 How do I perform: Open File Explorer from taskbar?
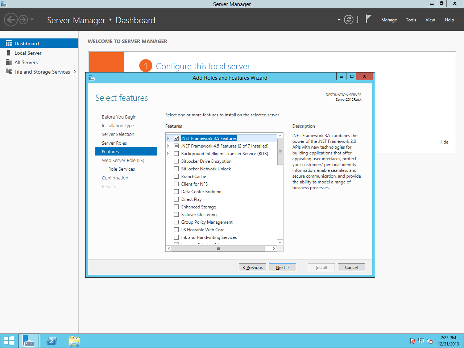pyautogui.click(x=74, y=341)
